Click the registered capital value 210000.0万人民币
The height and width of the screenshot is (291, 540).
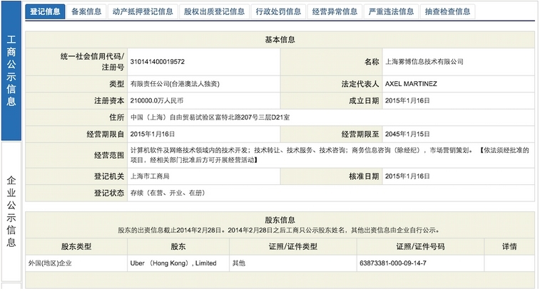pyautogui.click(x=156, y=101)
